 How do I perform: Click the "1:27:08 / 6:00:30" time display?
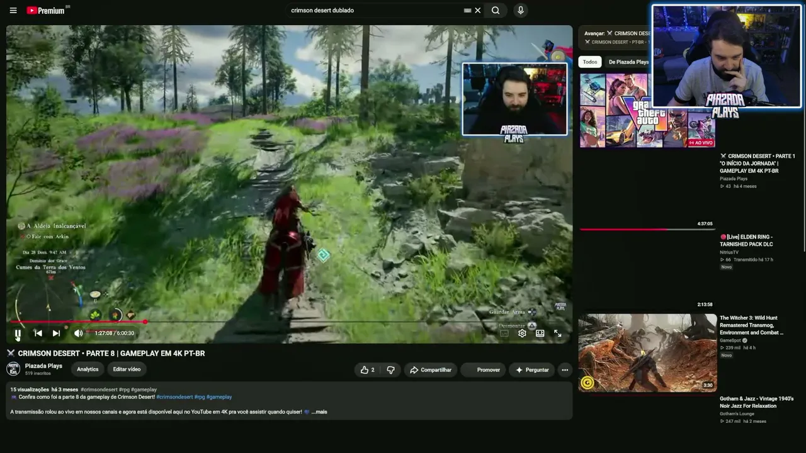pyautogui.click(x=114, y=333)
